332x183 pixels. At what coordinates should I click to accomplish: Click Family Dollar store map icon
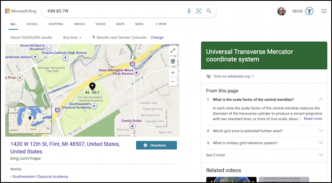[x=133, y=126]
